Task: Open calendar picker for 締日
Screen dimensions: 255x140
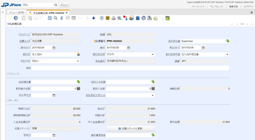Action: pyautogui.click(x=129, y=48)
